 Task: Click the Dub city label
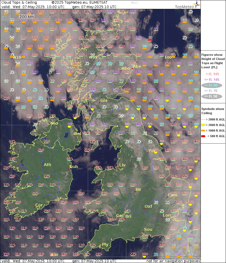pyautogui.click(x=74, y=167)
